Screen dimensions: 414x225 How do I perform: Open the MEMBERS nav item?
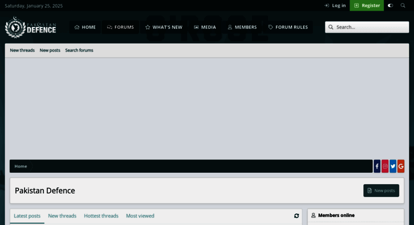242,27
